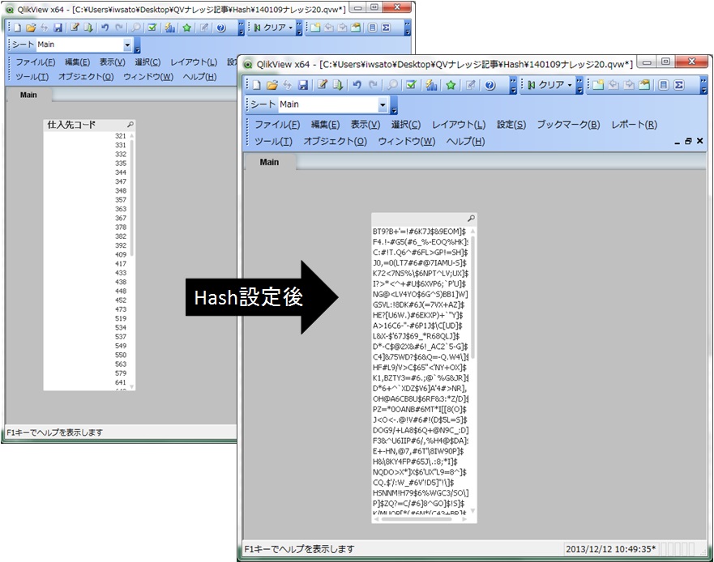The image size is (714, 562).
Task: Click Reload icon in front window toolbar
Action: click(x=338, y=85)
